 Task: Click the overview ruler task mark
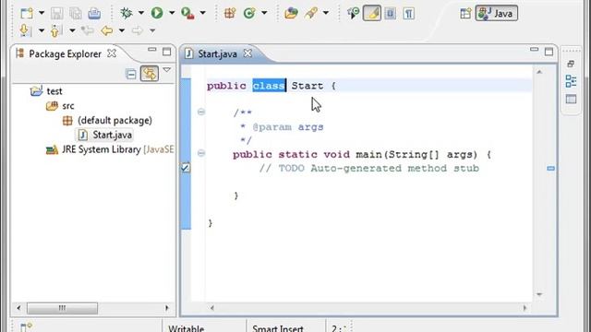click(x=550, y=168)
